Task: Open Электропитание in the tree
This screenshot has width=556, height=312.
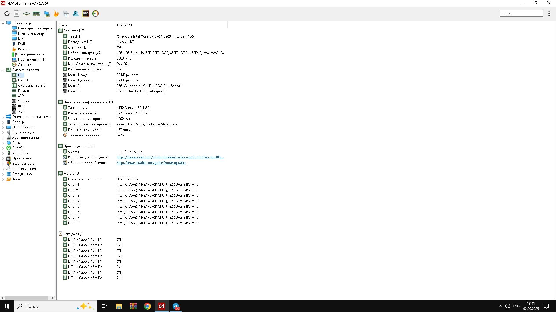Action: coord(28,54)
